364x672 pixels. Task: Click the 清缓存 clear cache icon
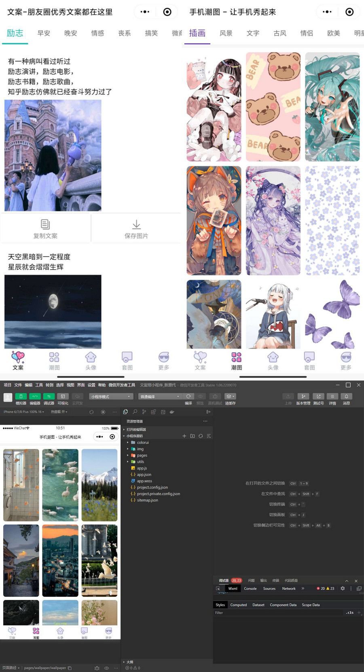coord(230,396)
